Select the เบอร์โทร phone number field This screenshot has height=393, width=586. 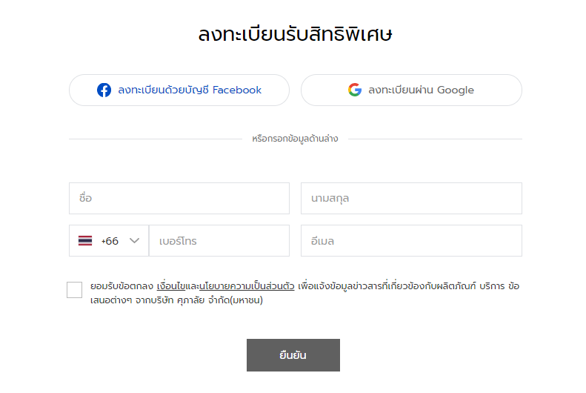tap(219, 241)
